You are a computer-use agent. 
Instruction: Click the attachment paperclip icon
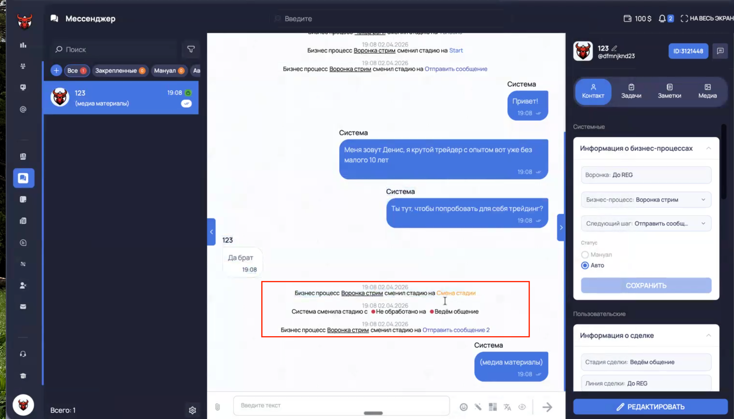click(x=217, y=407)
